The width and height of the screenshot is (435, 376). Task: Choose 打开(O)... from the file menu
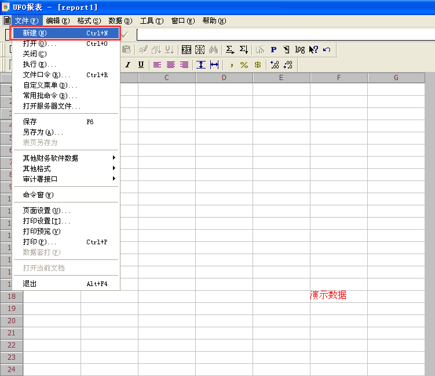tap(66, 44)
